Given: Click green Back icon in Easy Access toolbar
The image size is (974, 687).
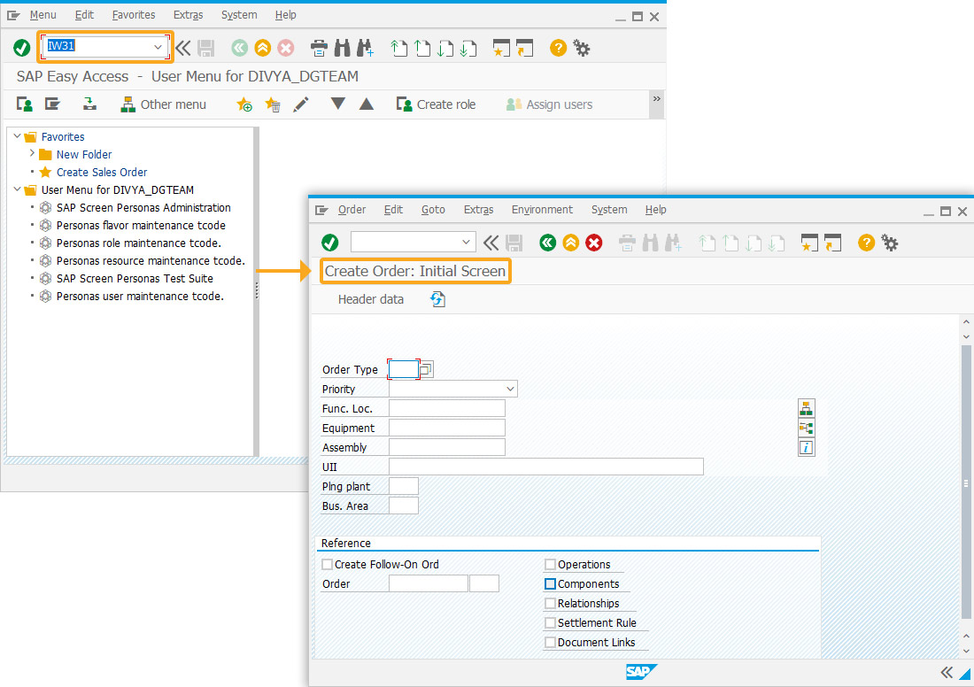Looking at the screenshot, I should click(240, 48).
